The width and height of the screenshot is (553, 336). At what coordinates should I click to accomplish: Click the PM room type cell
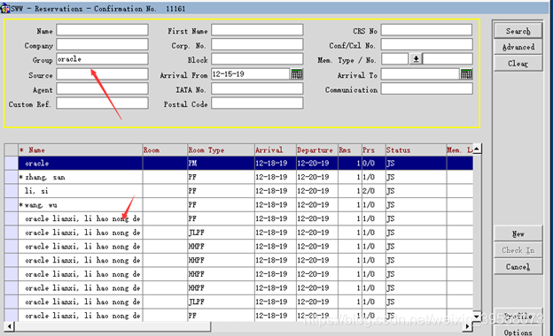tap(221, 164)
